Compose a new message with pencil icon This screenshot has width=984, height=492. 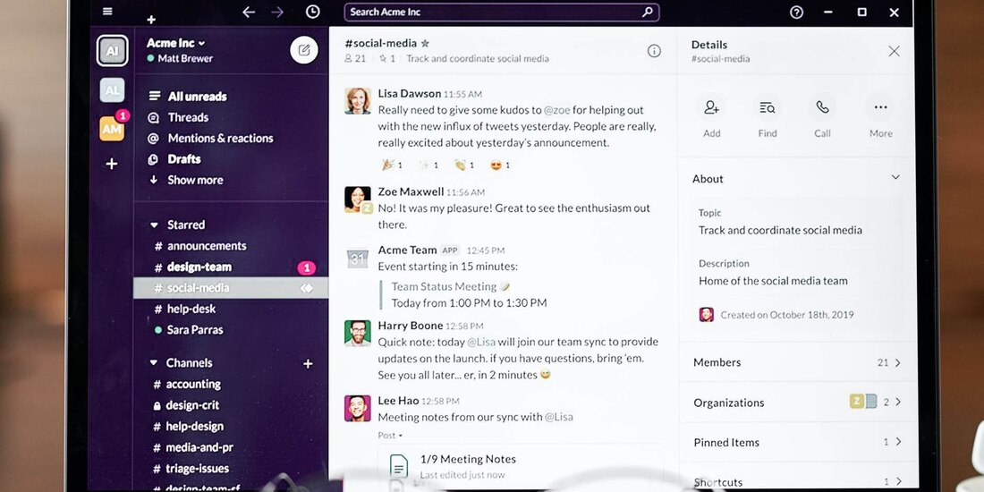click(x=304, y=50)
